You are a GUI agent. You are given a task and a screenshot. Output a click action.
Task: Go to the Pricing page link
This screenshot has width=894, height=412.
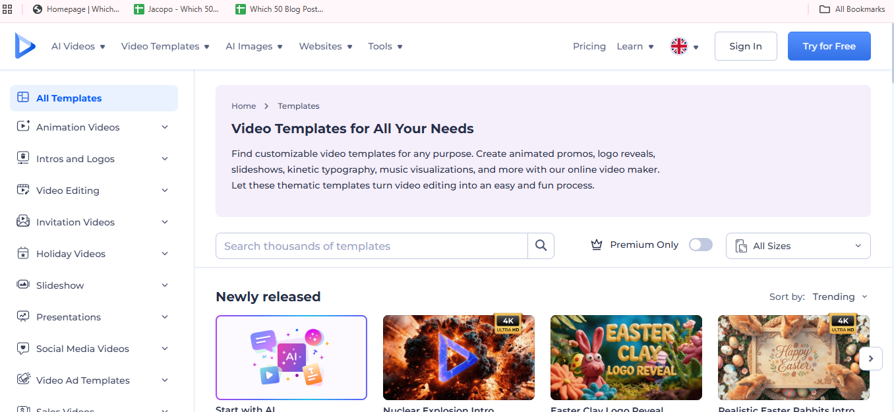tap(589, 46)
